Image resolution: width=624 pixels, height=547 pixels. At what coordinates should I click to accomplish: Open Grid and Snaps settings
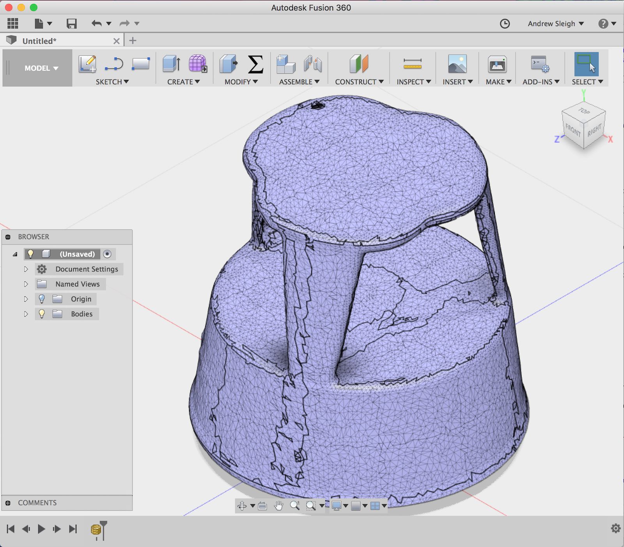point(356,506)
